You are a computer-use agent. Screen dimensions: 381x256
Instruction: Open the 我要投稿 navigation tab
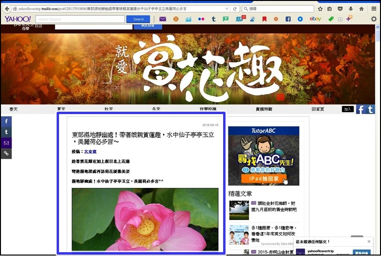pyautogui.click(x=208, y=109)
